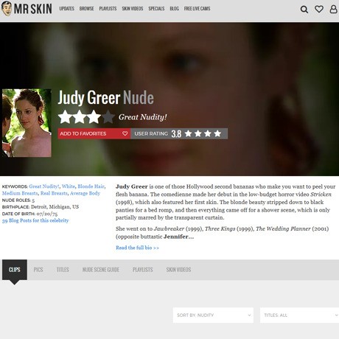
Task: Open 39 Blog Posts for this celebrity
Action: (35, 220)
